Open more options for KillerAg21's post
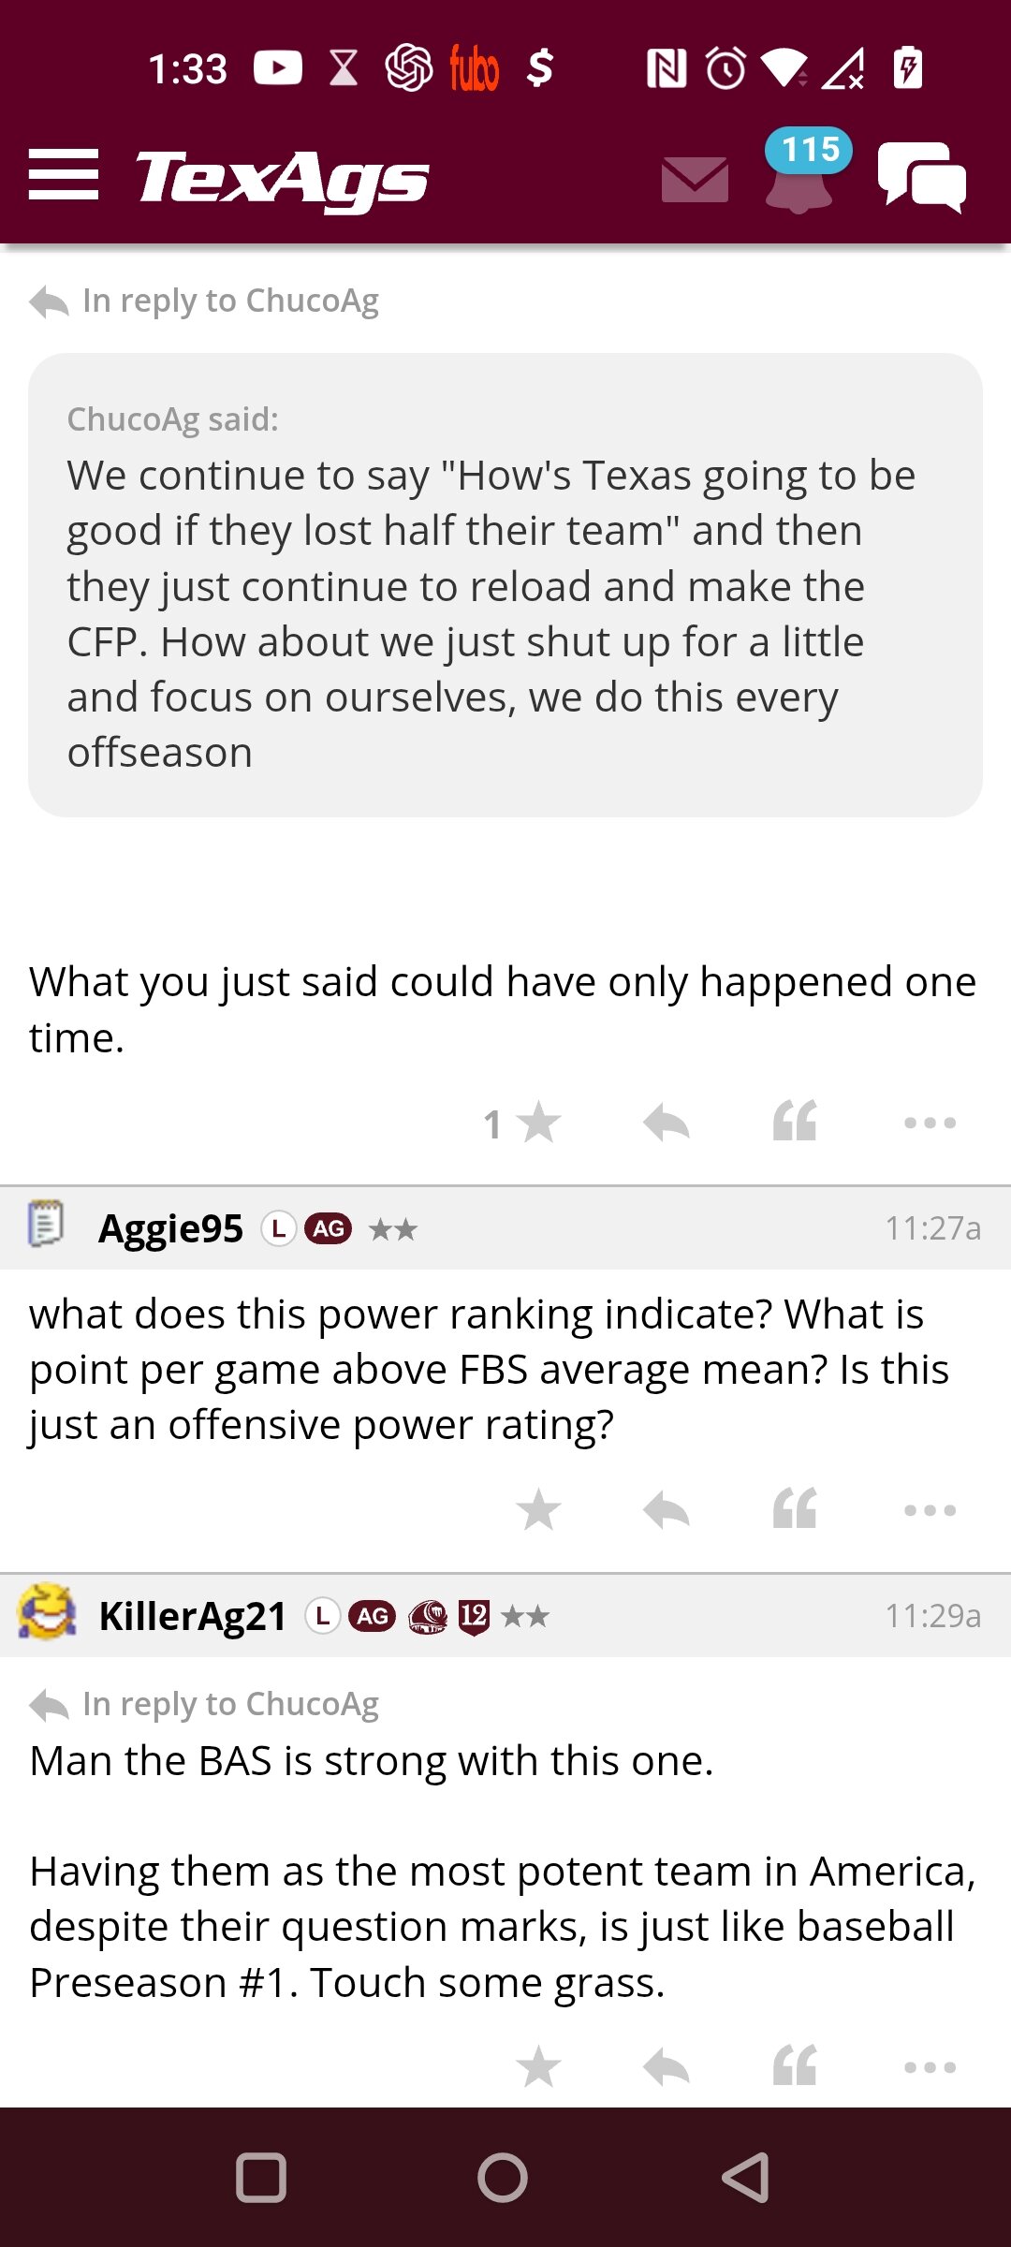1011x2247 pixels. pos(930,2067)
